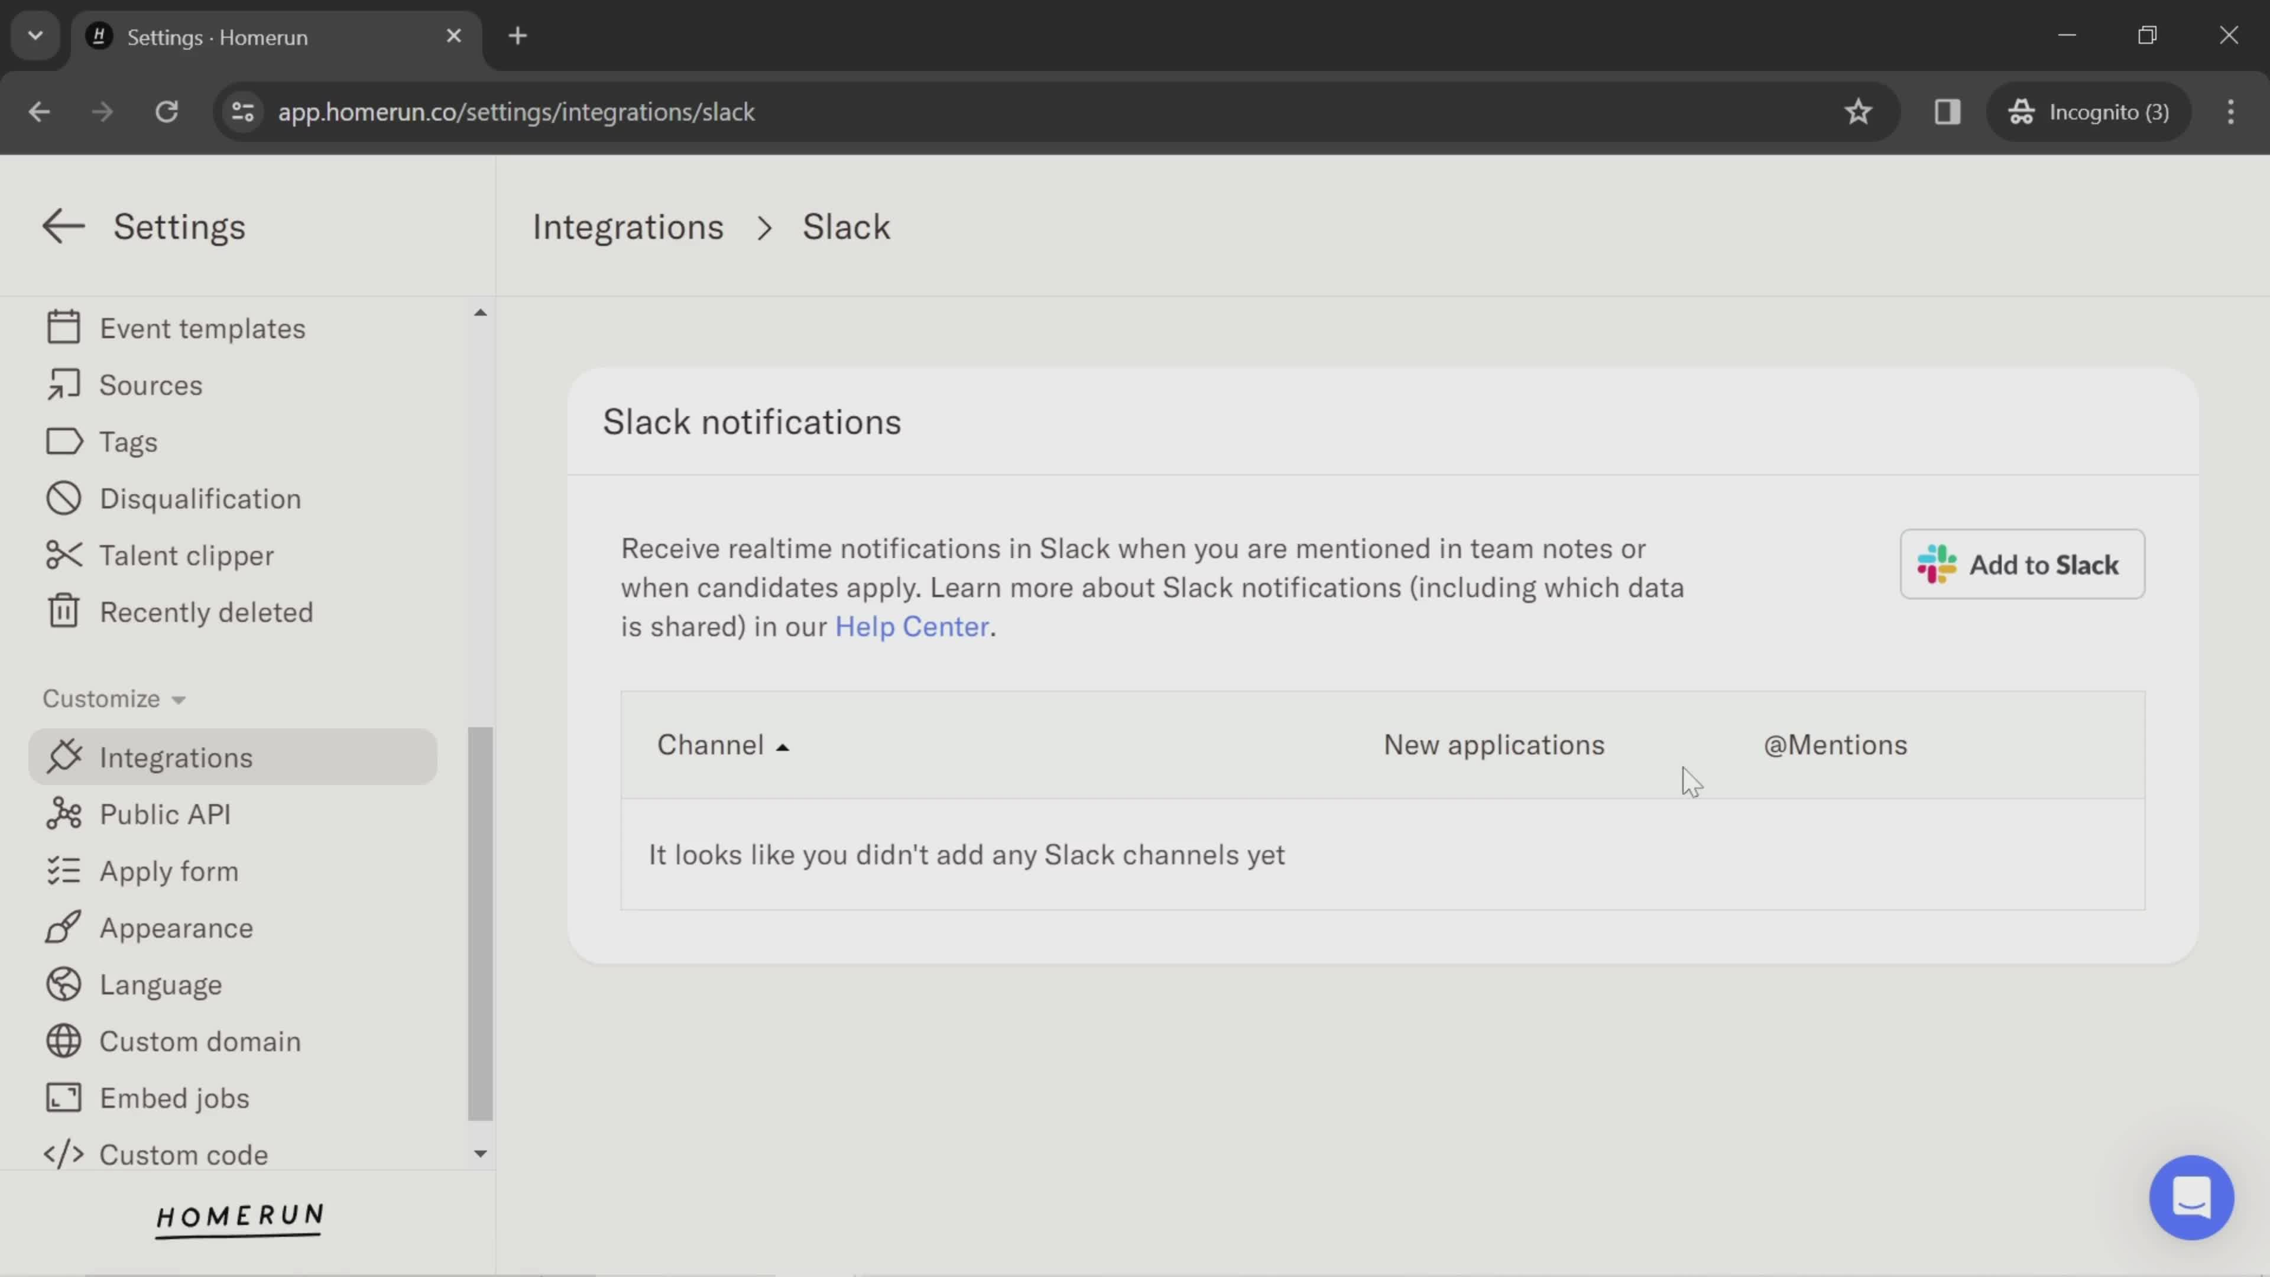Click the Disqualification circle-slash icon
The height and width of the screenshot is (1277, 2270).
pyautogui.click(x=63, y=499)
